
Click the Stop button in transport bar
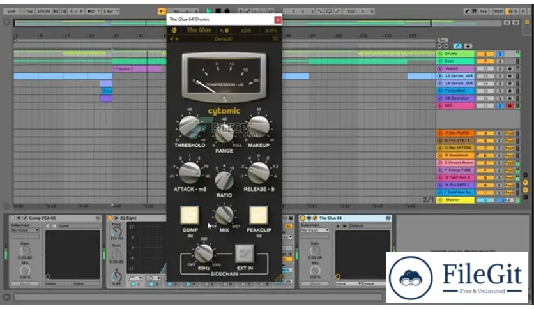click(x=218, y=11)
